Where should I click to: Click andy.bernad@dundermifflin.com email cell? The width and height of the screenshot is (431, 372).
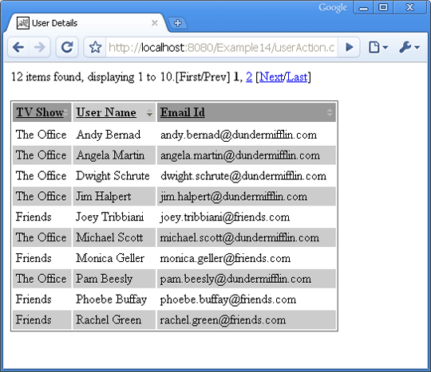tap(247, 135)
